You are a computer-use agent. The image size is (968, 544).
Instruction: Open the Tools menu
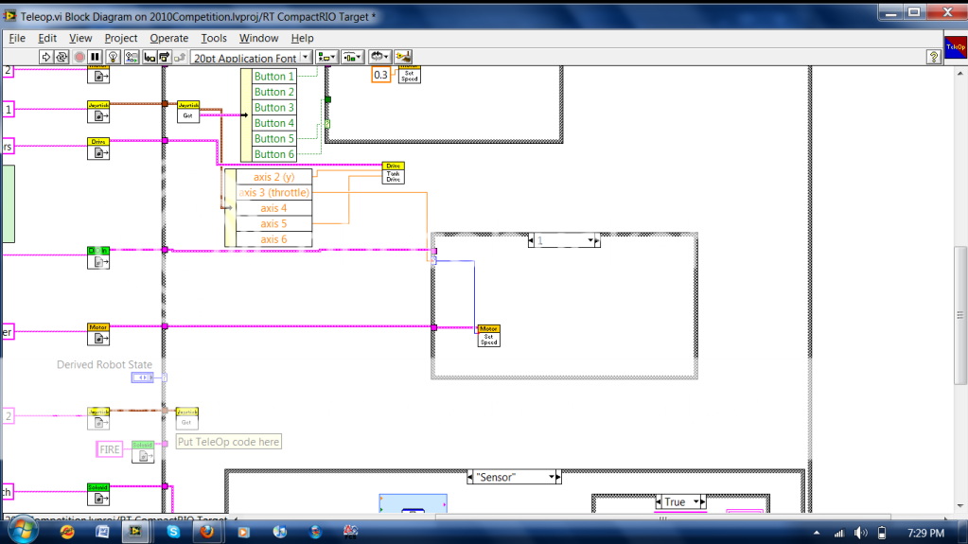pos(214,38)
